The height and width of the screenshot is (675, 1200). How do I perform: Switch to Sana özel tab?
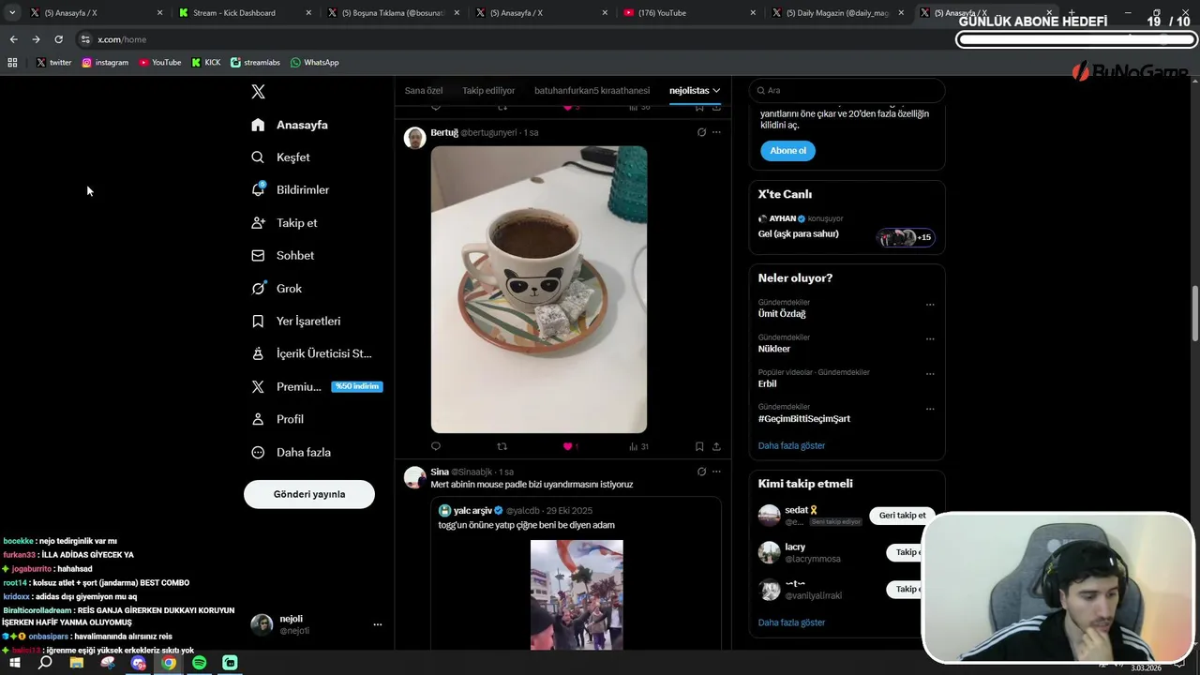[x=424, y=90]
